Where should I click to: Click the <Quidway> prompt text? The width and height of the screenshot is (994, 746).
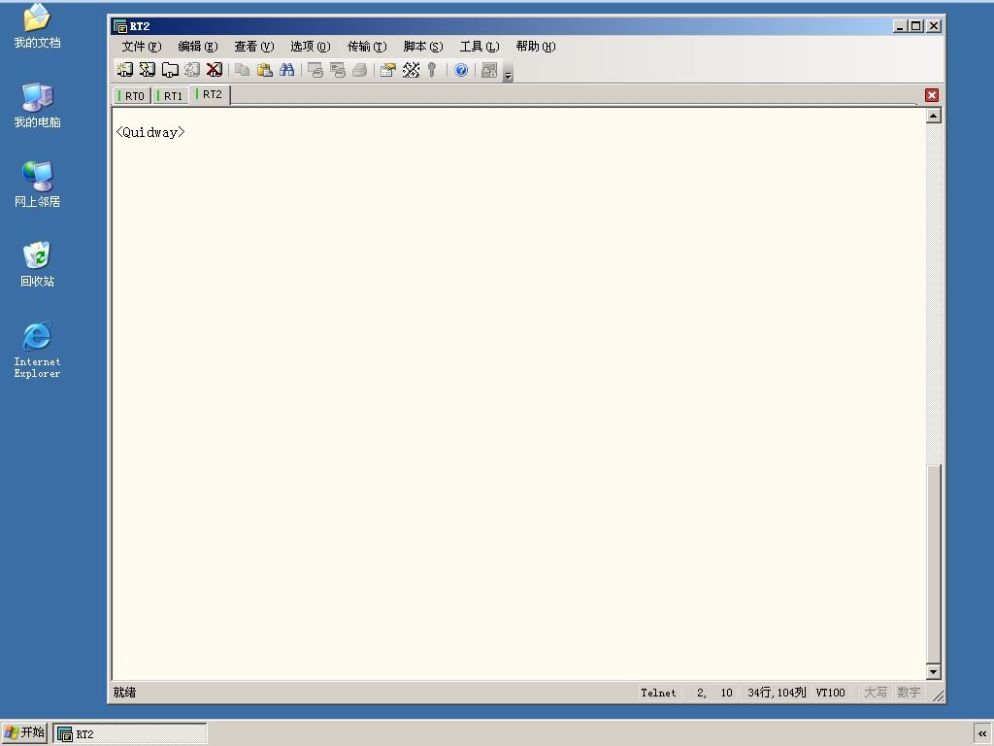tap(150, 132)
